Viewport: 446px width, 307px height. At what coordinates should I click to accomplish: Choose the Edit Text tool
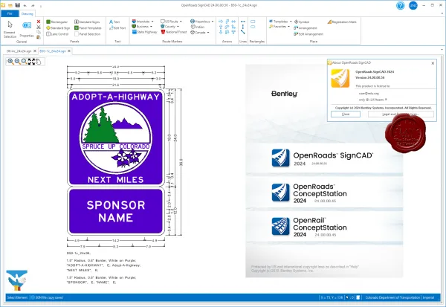point(117,28)
